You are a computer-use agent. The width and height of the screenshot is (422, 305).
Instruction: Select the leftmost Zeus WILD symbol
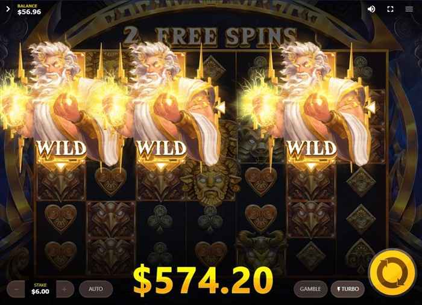[60, 108]
